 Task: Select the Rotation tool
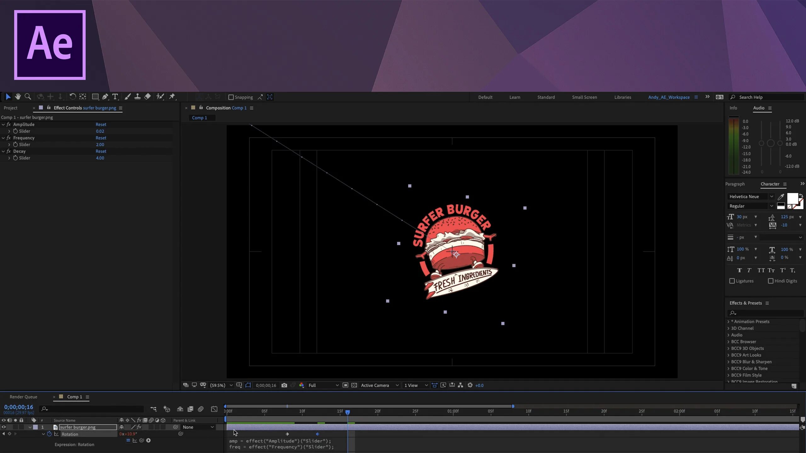(x=72, y=97)
